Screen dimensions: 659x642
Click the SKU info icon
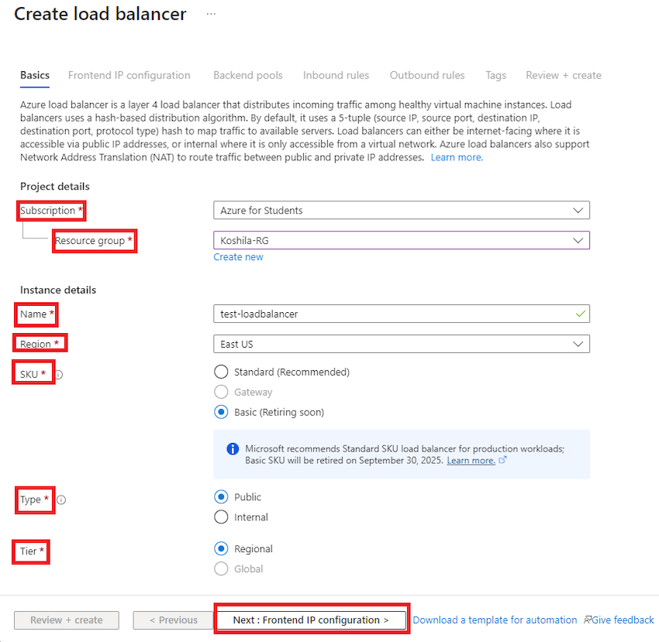point(59,375)
